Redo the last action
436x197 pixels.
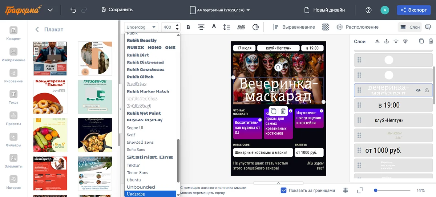[84, 10]
